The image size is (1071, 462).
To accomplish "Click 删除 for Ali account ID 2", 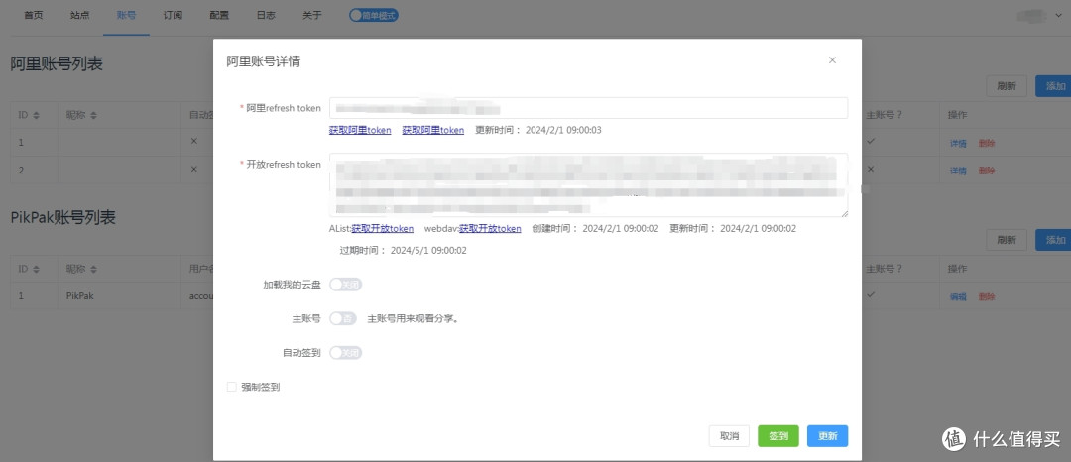I will (x=987, y=170).
